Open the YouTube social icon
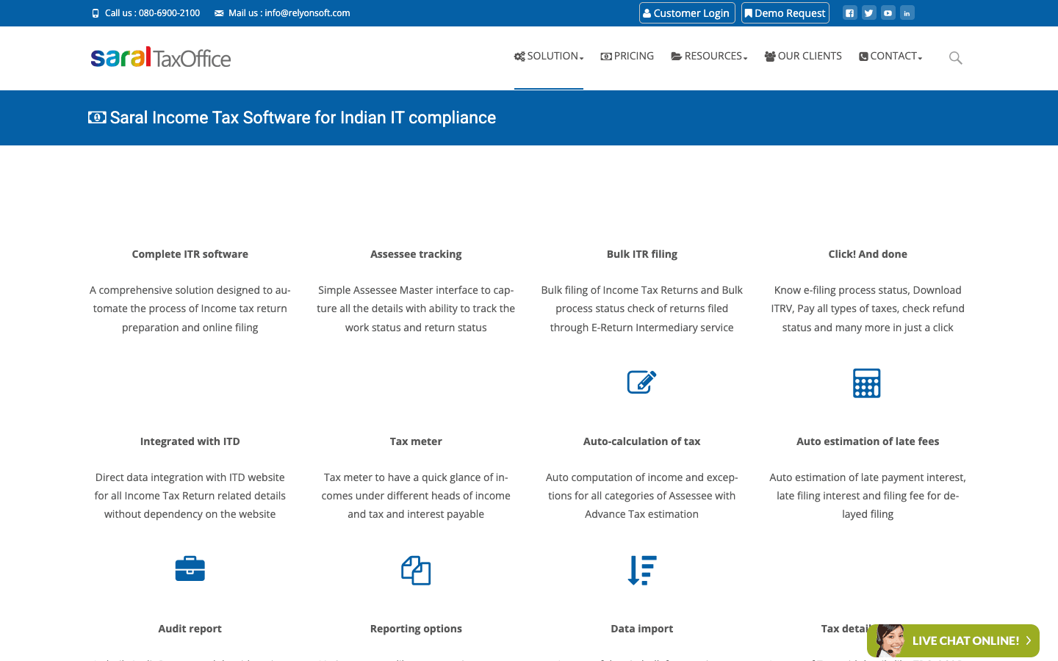The image size is (1058, 661). click(x=888, y=12)
